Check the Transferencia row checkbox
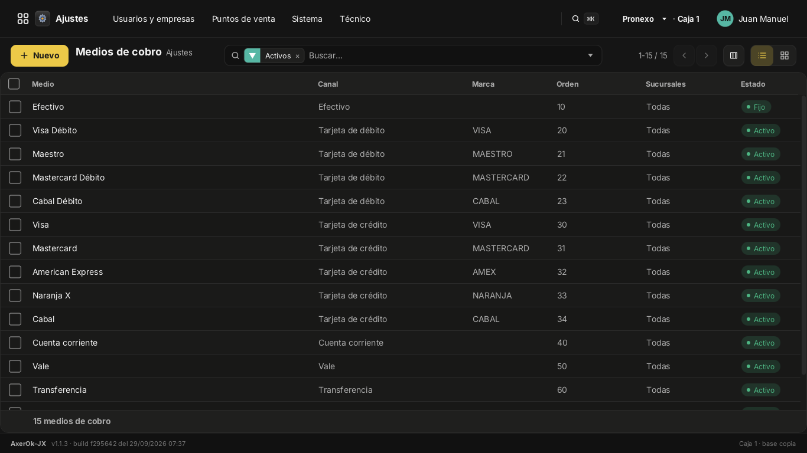 point(15,390)
